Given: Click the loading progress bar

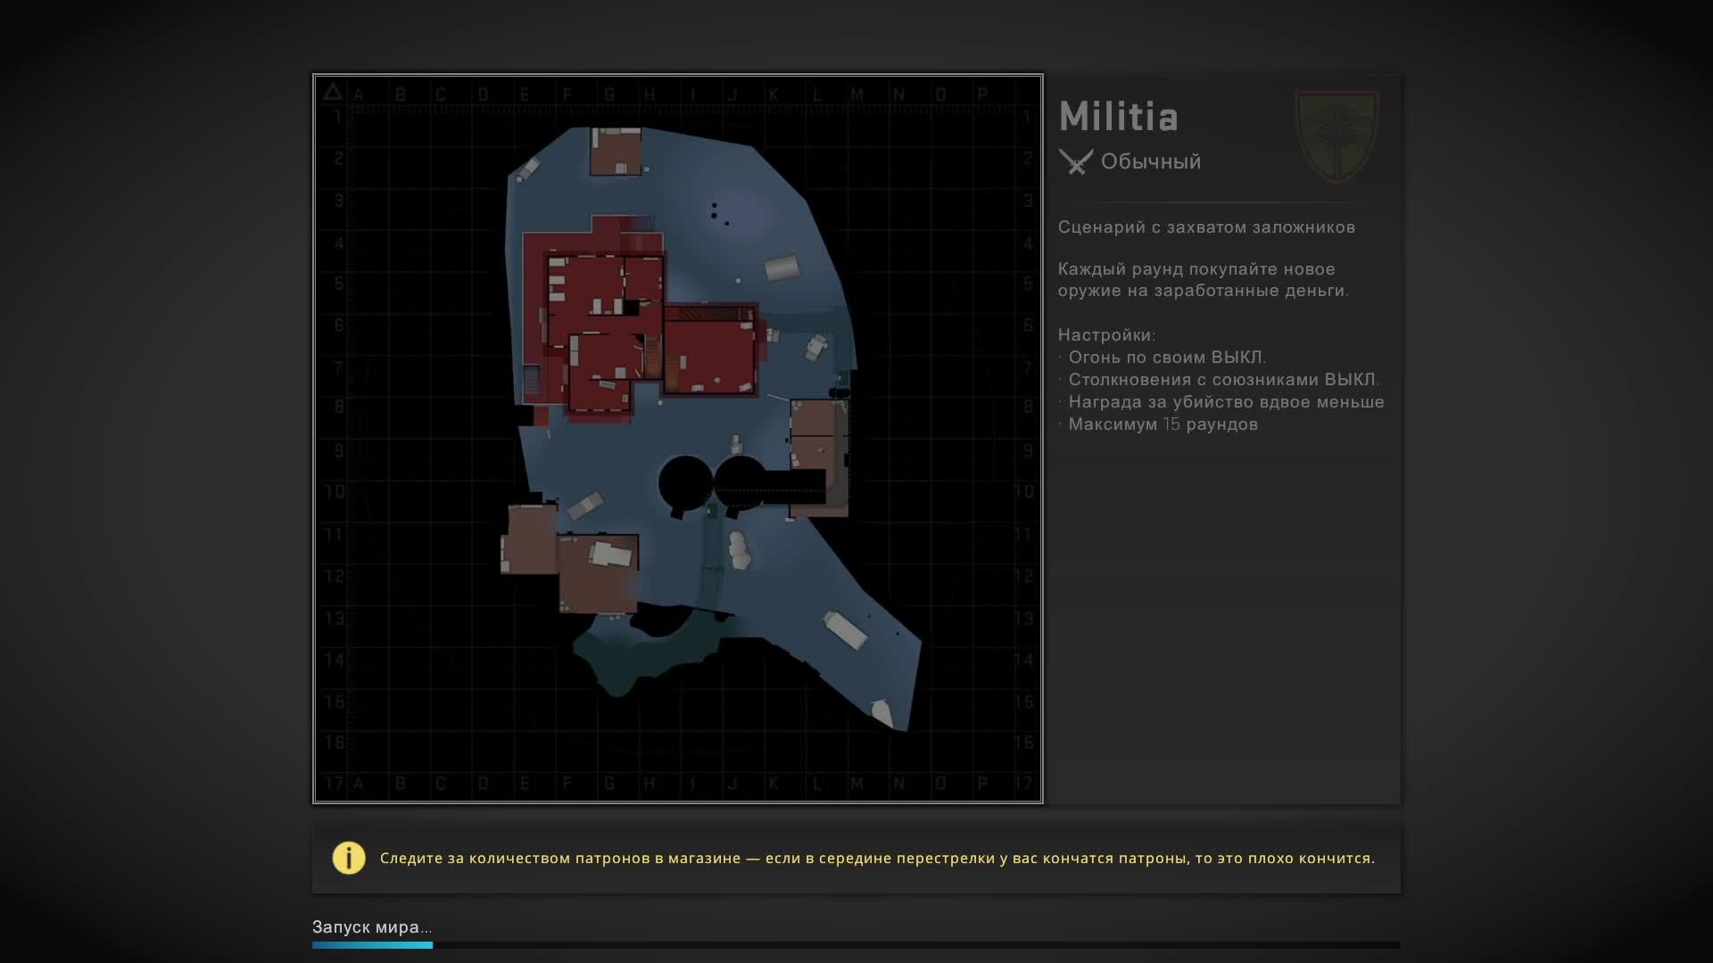Looking at the screenshot, I should click(x=856, y=945).
